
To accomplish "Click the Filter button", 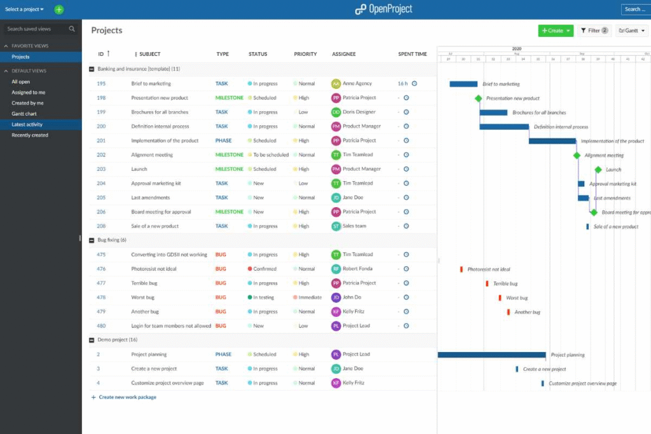I will pos(594,31).
